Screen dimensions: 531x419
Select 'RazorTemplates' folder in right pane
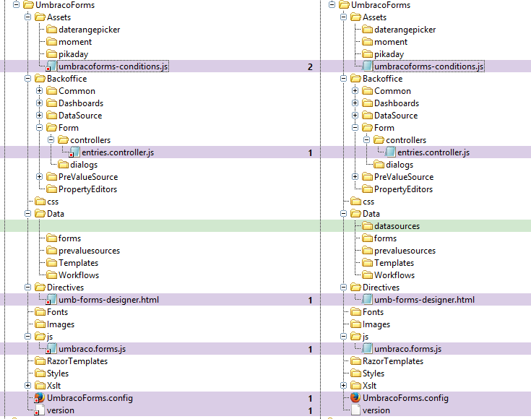pos(393,361)
